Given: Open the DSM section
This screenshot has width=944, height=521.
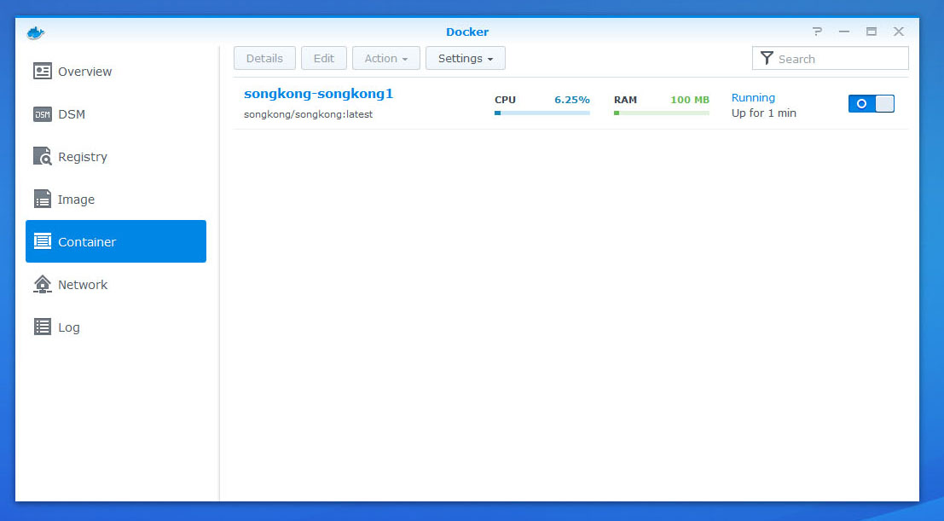Looking at the screenshot, I should coord(116,114).
